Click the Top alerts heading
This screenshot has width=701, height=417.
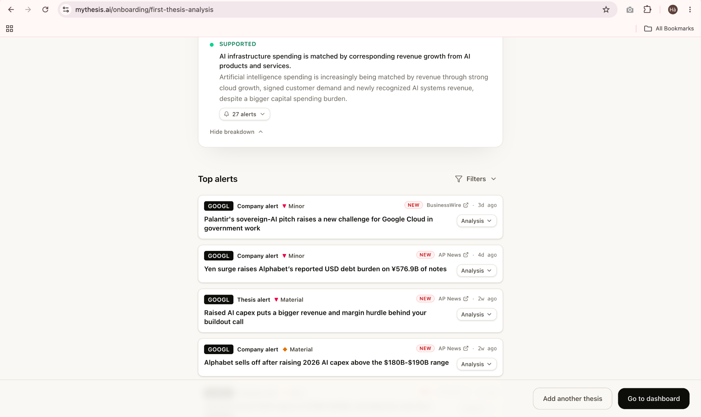(x=218, y=179)
